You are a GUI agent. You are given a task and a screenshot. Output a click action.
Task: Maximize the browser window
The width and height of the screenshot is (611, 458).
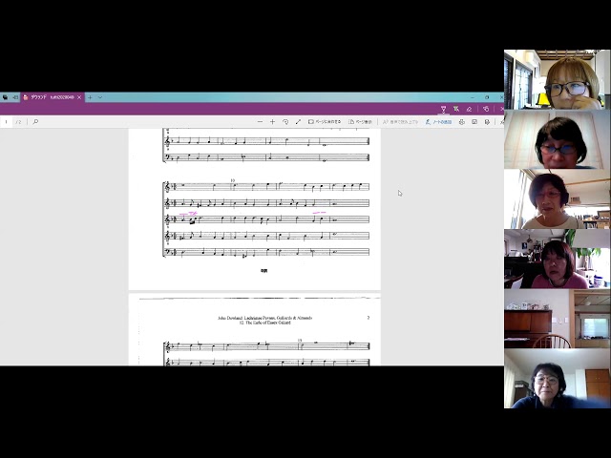tap(487, 97)
